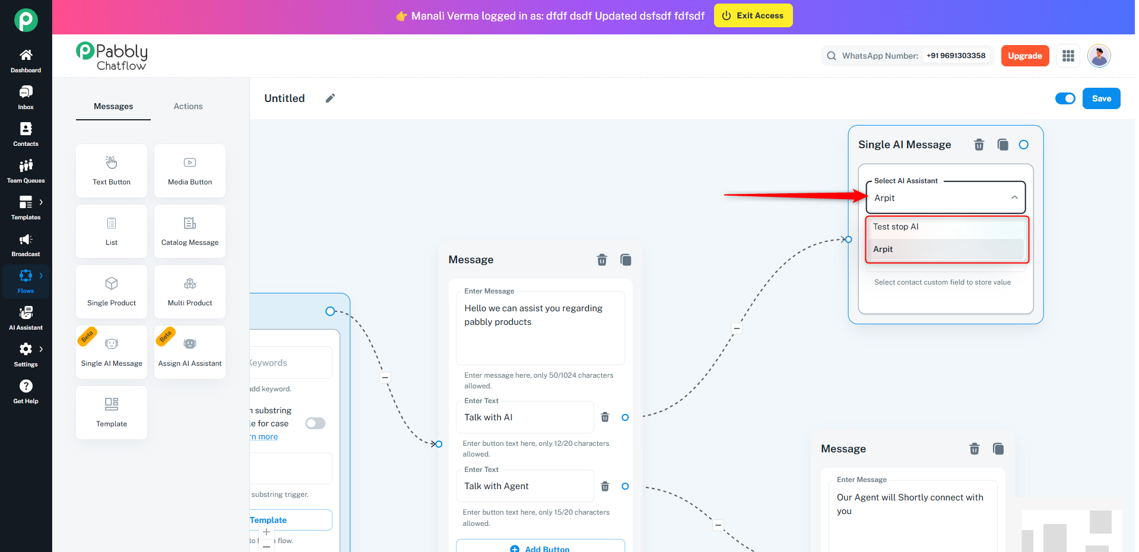Go to Contacts in sidebar

point(26,135)
